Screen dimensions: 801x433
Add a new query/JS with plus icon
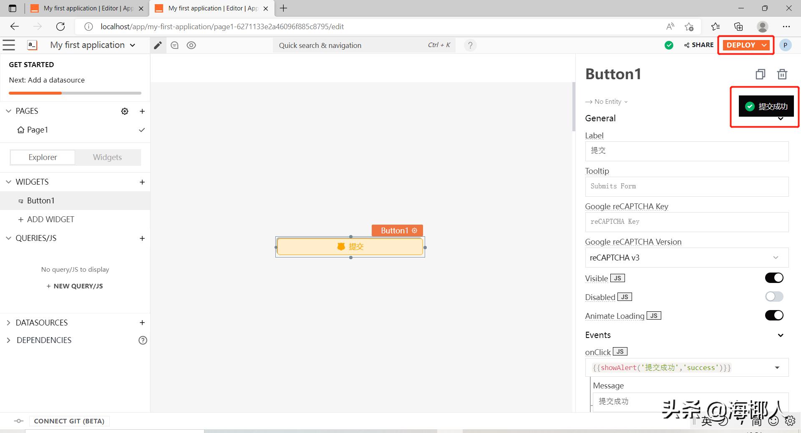coord(142,238)
